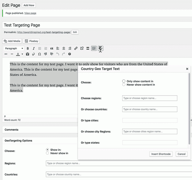Toggle the toolbar kitchen sink icon
The image size is (192, 180).
coord(94,48)
